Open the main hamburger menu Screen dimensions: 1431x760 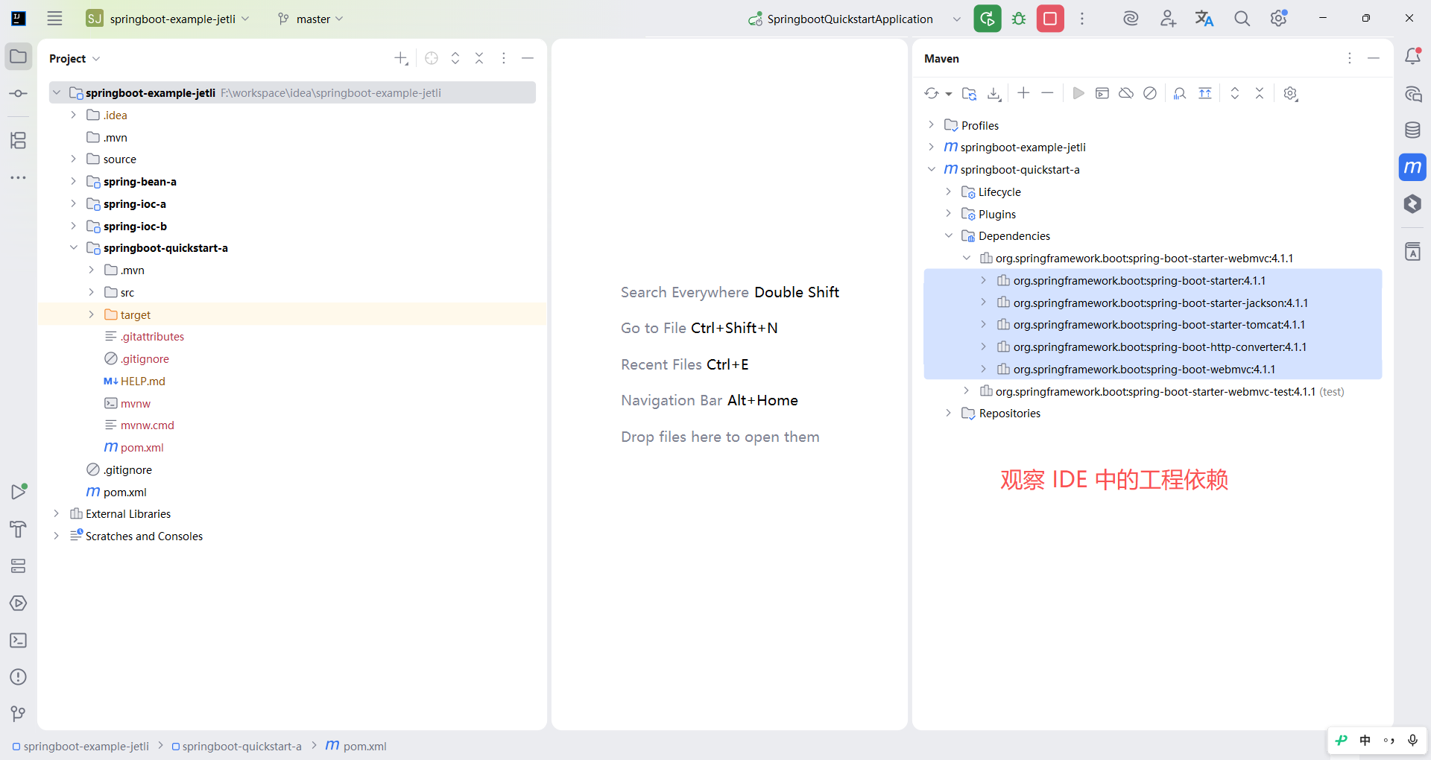[54, 19]
